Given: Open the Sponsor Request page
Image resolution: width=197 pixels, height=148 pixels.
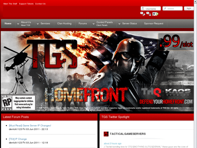Looking at the screenshot, I should tap(154, 23).
